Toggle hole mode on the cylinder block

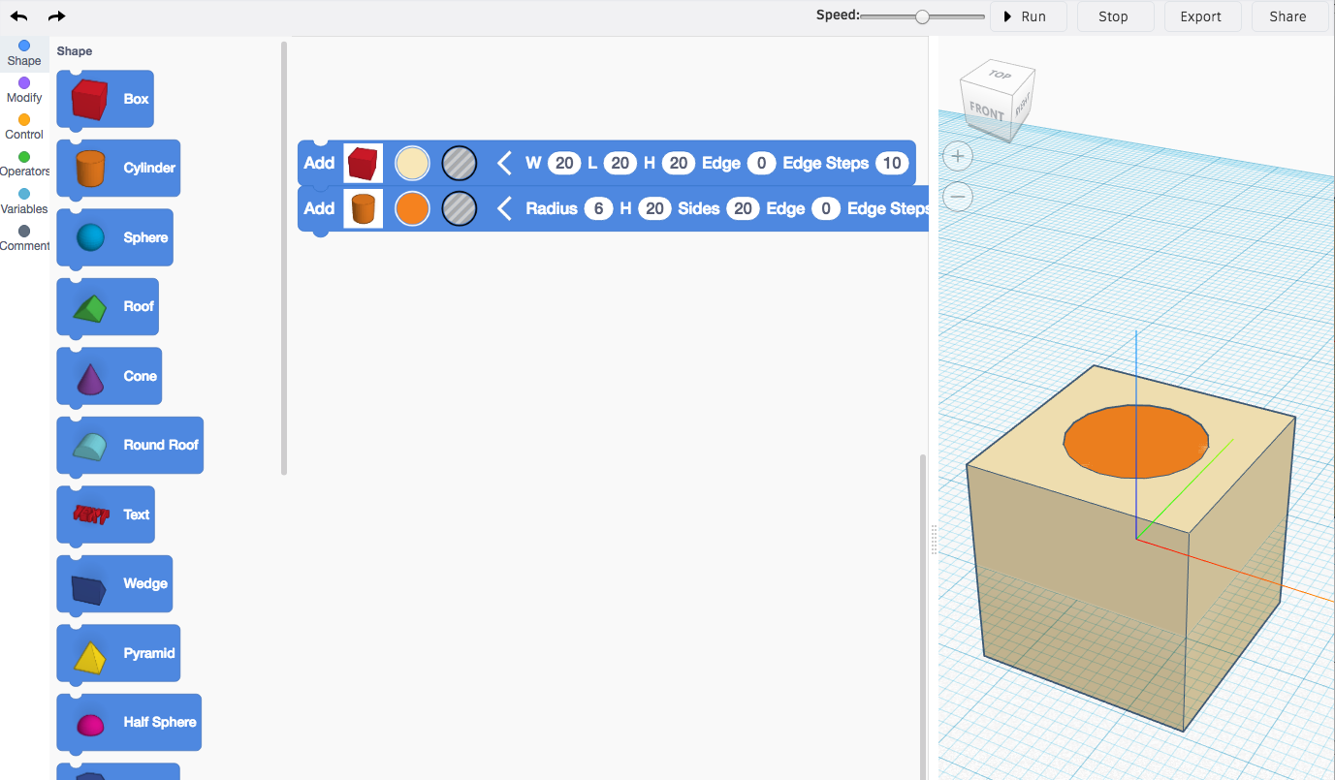point(460,208)
